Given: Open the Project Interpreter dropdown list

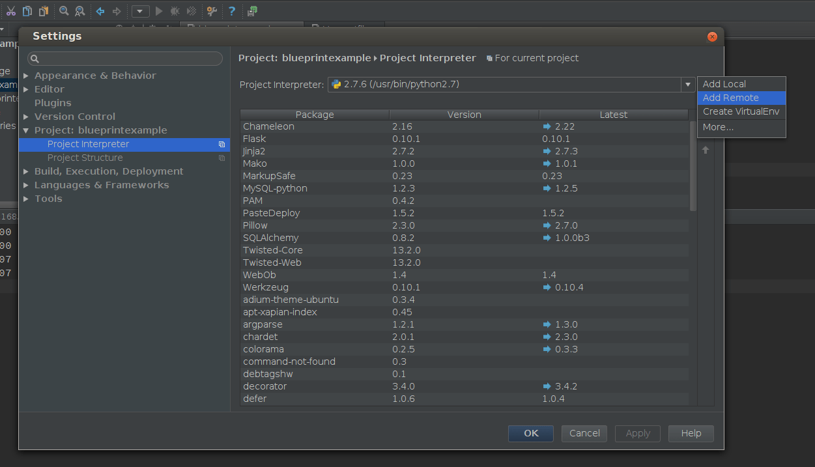Looking at the screenshot, I should (687, 84).
